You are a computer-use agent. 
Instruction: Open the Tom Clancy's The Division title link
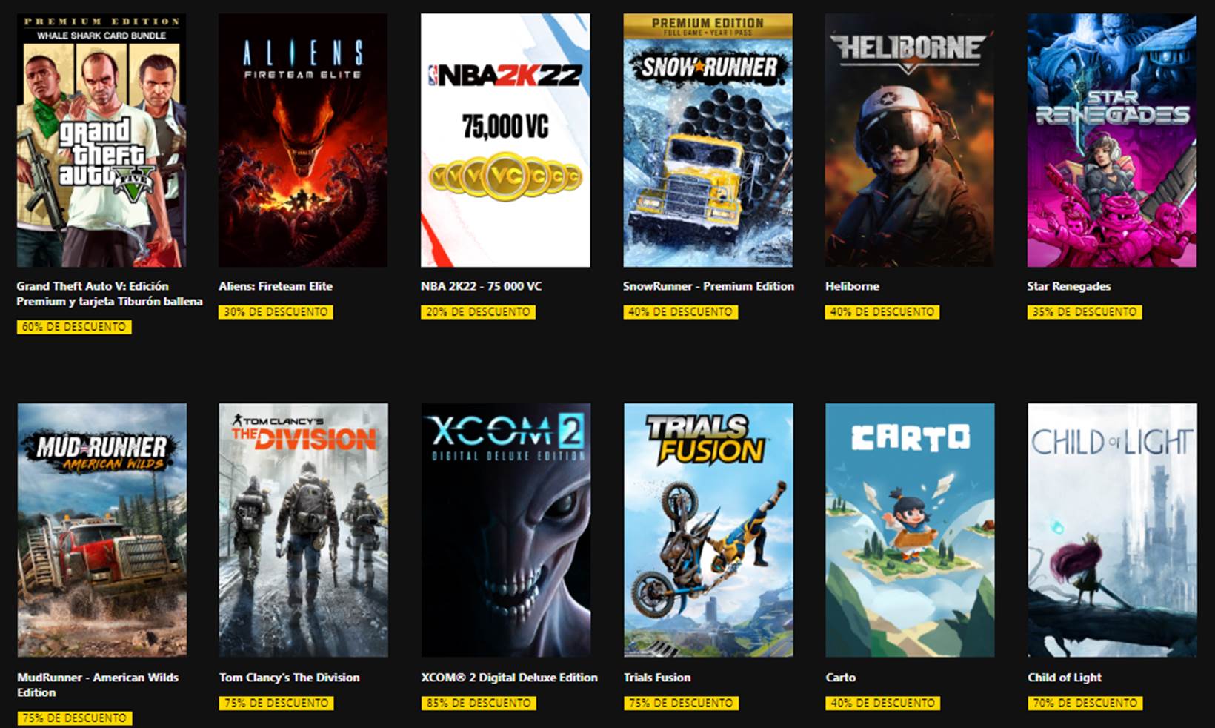click(x=289, y=678)
